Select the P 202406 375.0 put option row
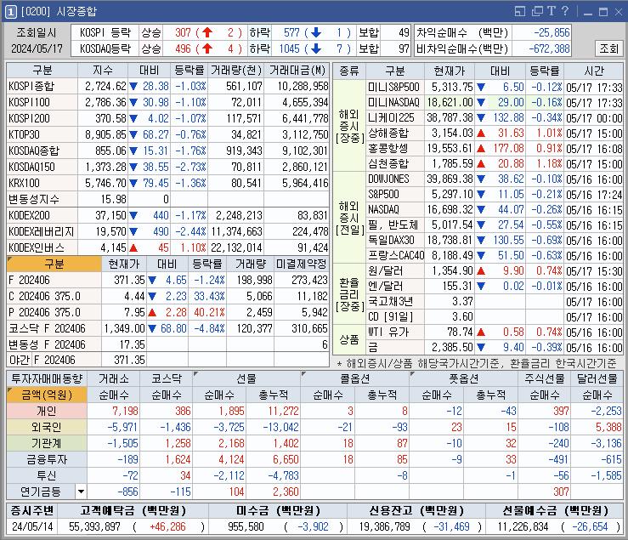This screenshot has width=628, height=540. point(167,312)
